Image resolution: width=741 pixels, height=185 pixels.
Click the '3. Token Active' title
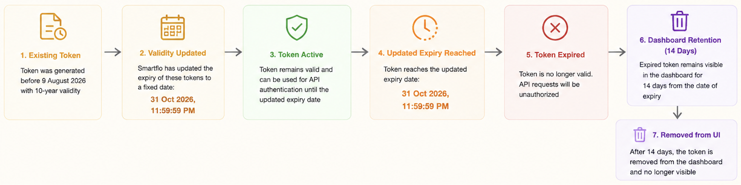click(296, 55)
